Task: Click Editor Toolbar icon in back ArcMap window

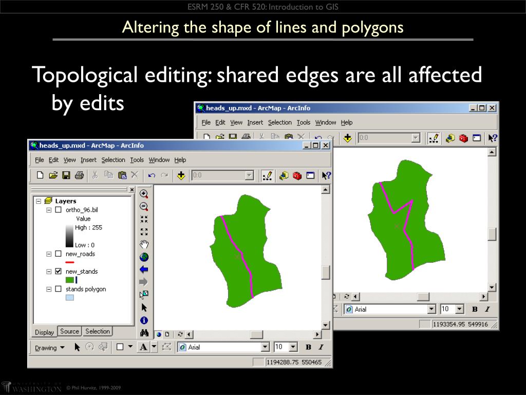Action: [x=434, y=138]
